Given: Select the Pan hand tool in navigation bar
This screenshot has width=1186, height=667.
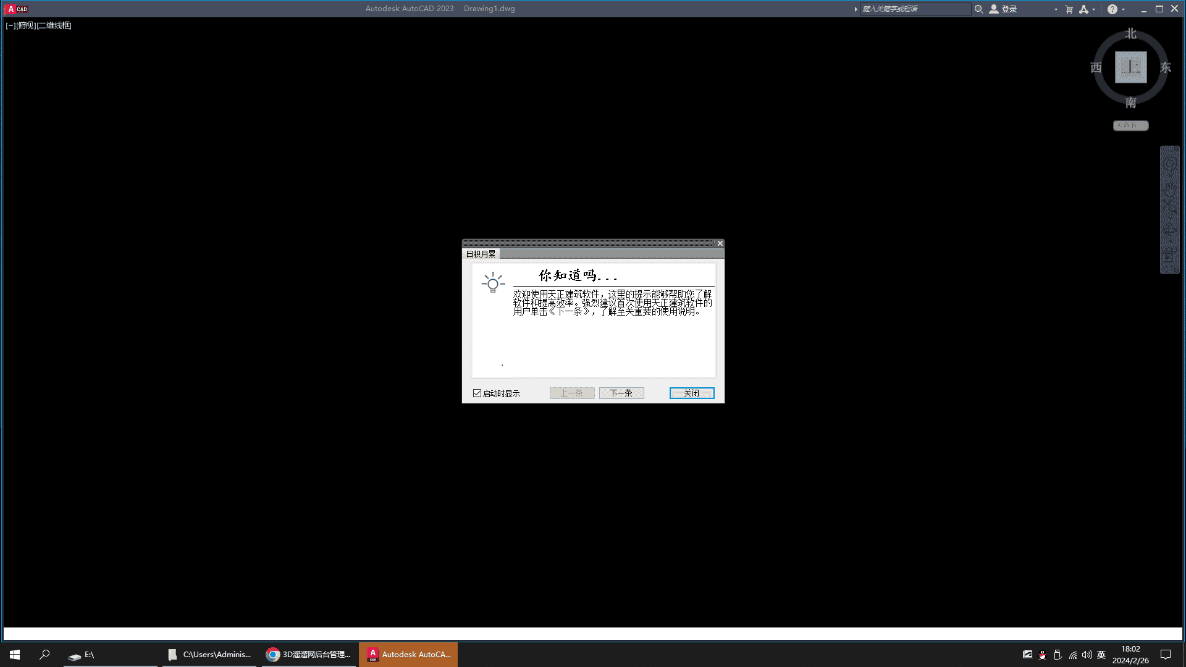Looking at the screenshot, I should click(x=1169, y=188).
